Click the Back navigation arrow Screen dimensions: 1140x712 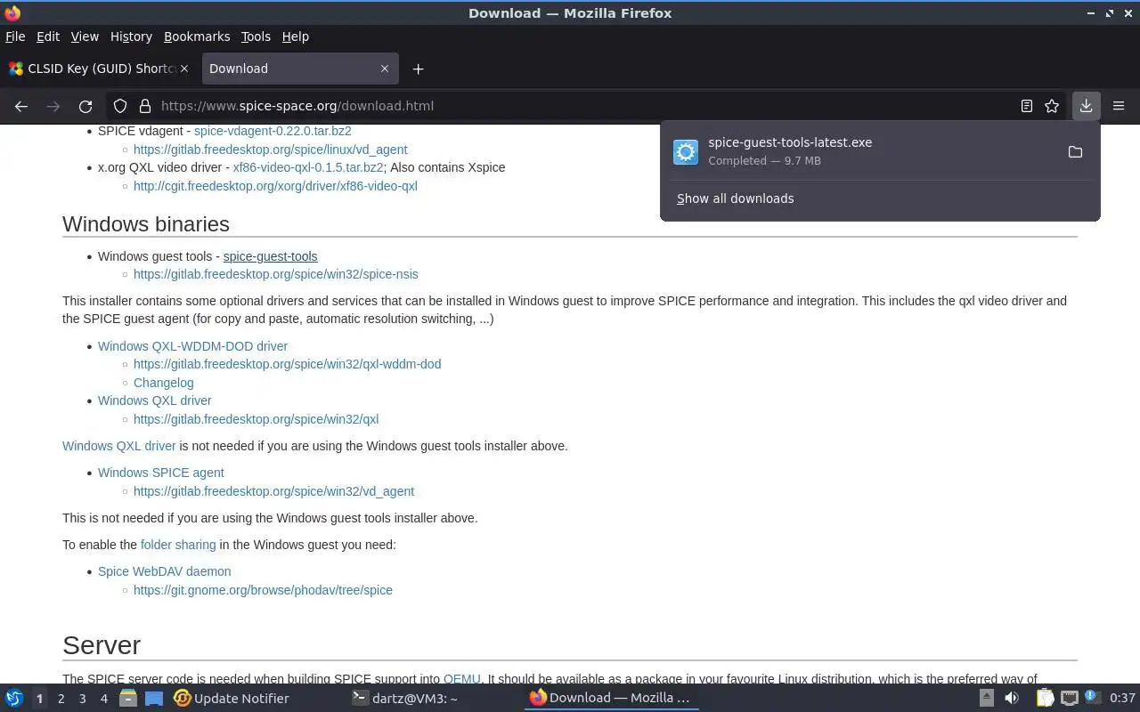[21, 106]
